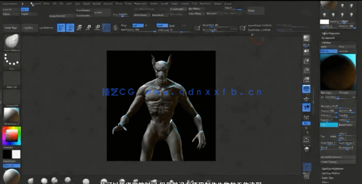Screen dimensions: 362x184
Task: Toggle the Zsub sculpt mode button
Action: pyautogui.click(x=172, y=25)
